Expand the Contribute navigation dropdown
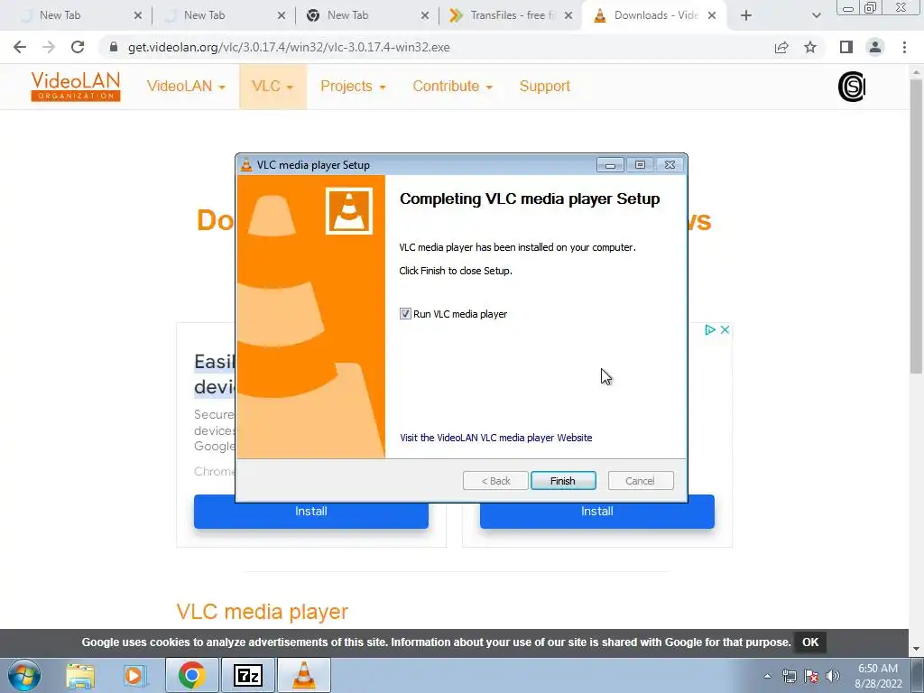 452,87
